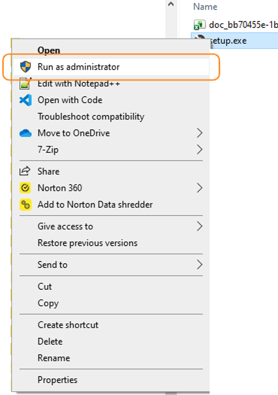Expand the Give access to submenu arrow
The height and width of the screenshot is (395, 278).
point(199,226)
